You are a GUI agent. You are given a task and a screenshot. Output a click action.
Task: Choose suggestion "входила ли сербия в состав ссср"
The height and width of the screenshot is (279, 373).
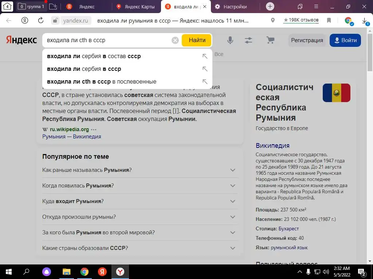[x=127, y=56]
